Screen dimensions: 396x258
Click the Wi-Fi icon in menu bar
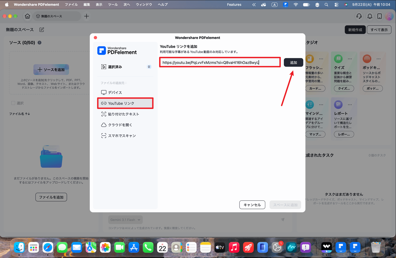[296, 5]
